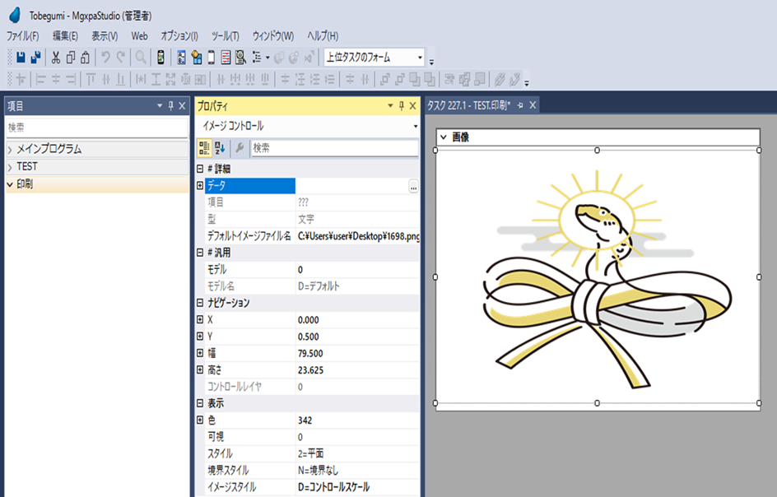This screenshot has width=777, height=497.
Task: Click the Copy icon in the toolbar
Action: (x=71, y=58)
